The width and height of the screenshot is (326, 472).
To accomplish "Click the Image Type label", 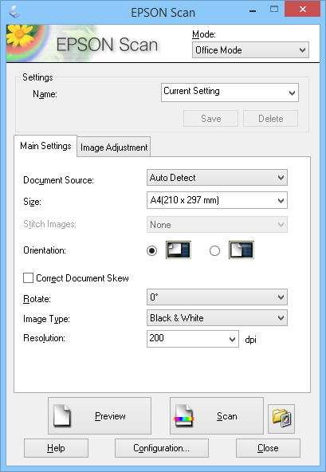I will pos(46,319).
